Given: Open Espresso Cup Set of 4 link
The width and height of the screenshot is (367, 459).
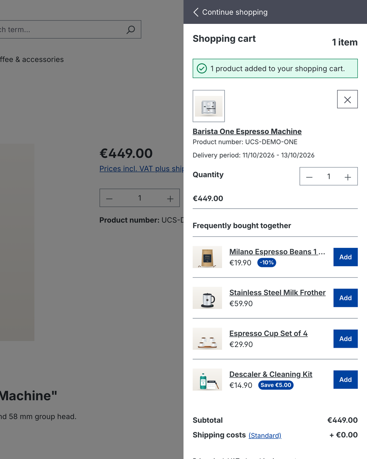Looking at the screenshot, I should [x=269, y=333].
